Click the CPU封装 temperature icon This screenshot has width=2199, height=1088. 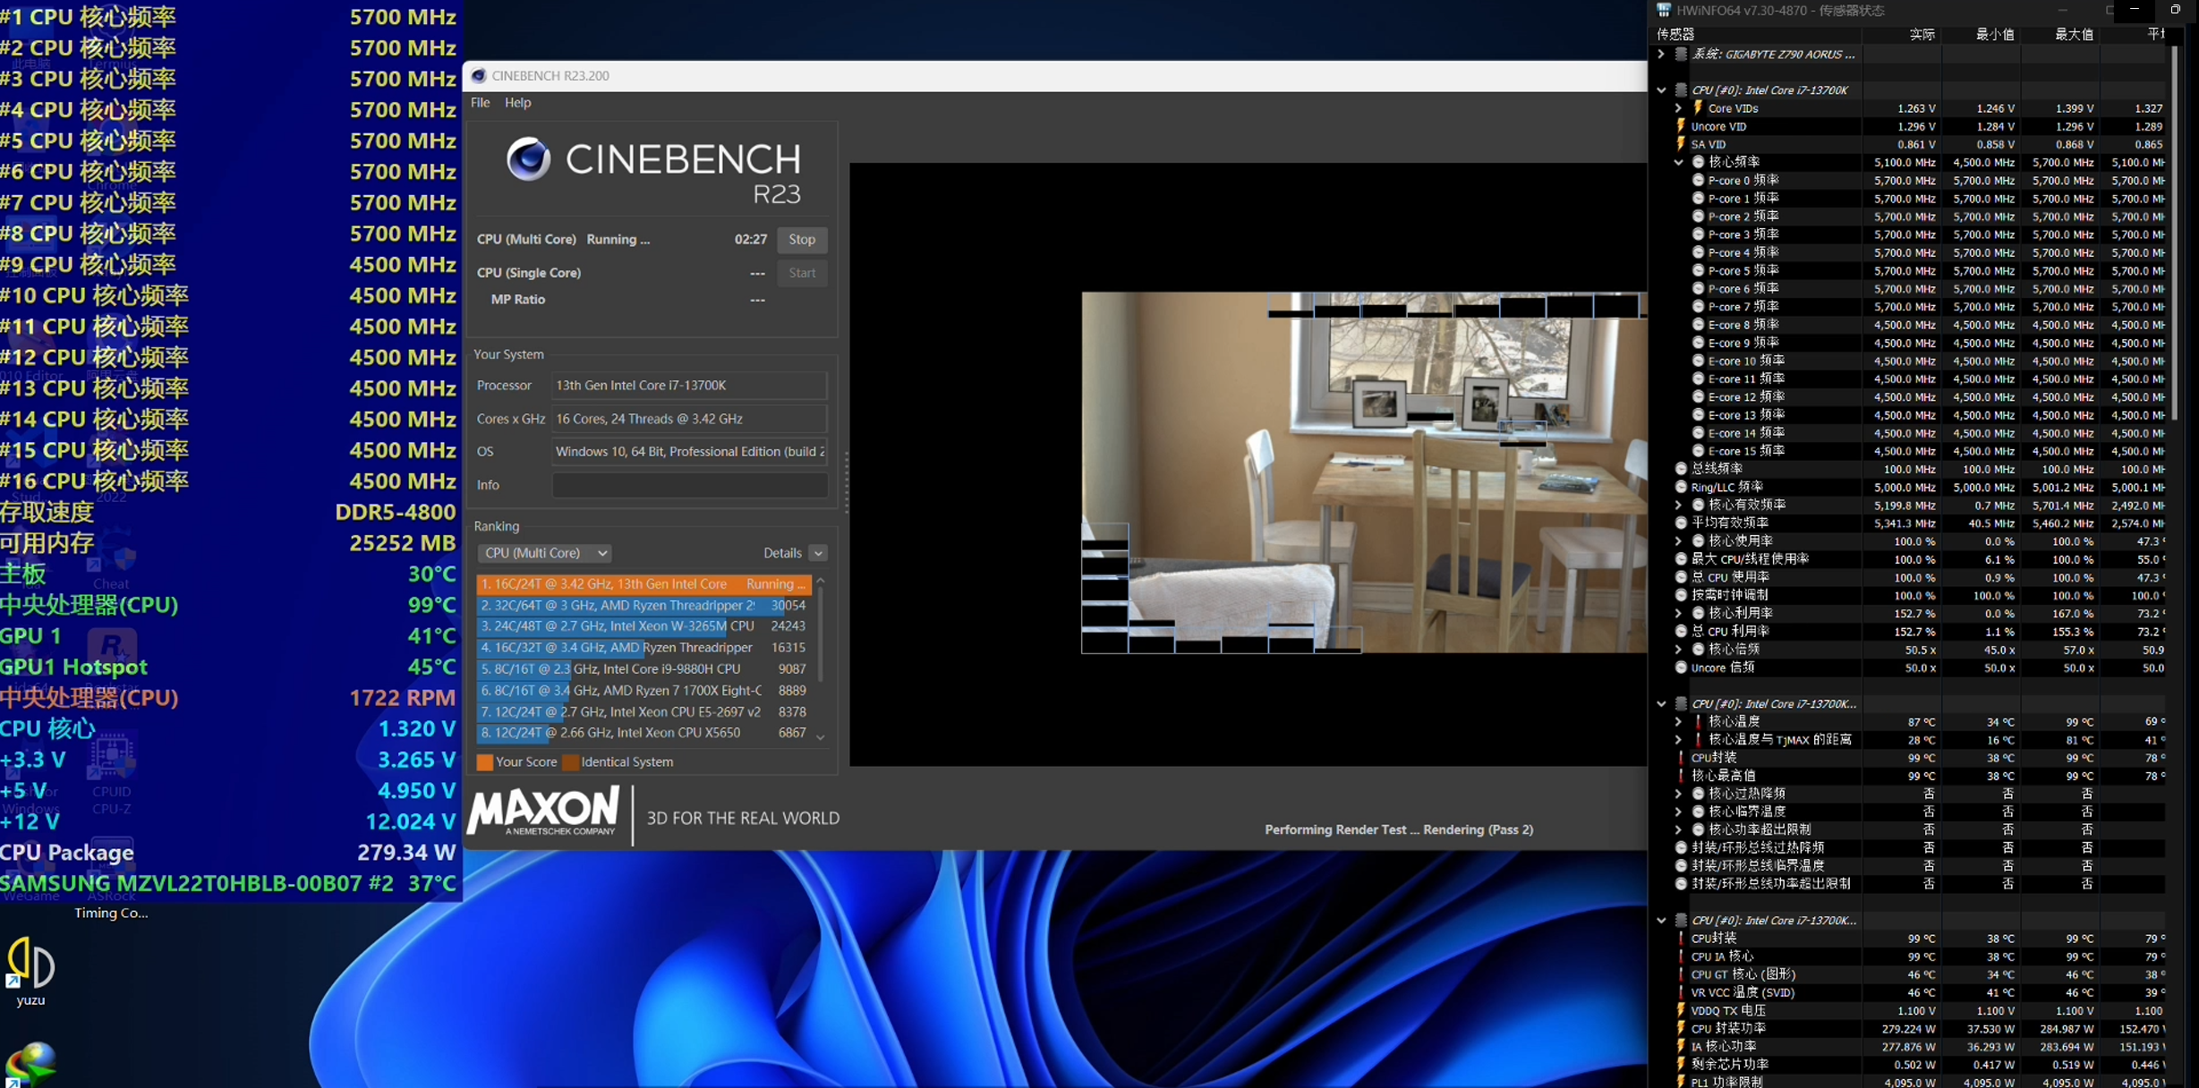[1681, 758]
